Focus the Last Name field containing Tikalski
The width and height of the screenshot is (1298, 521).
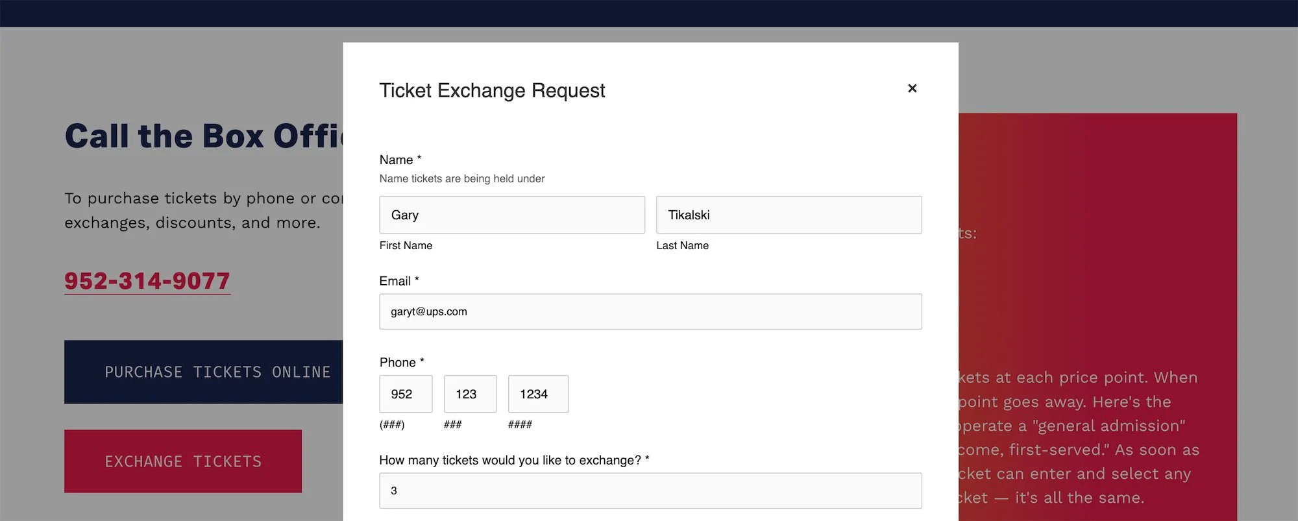coord(788,215)
